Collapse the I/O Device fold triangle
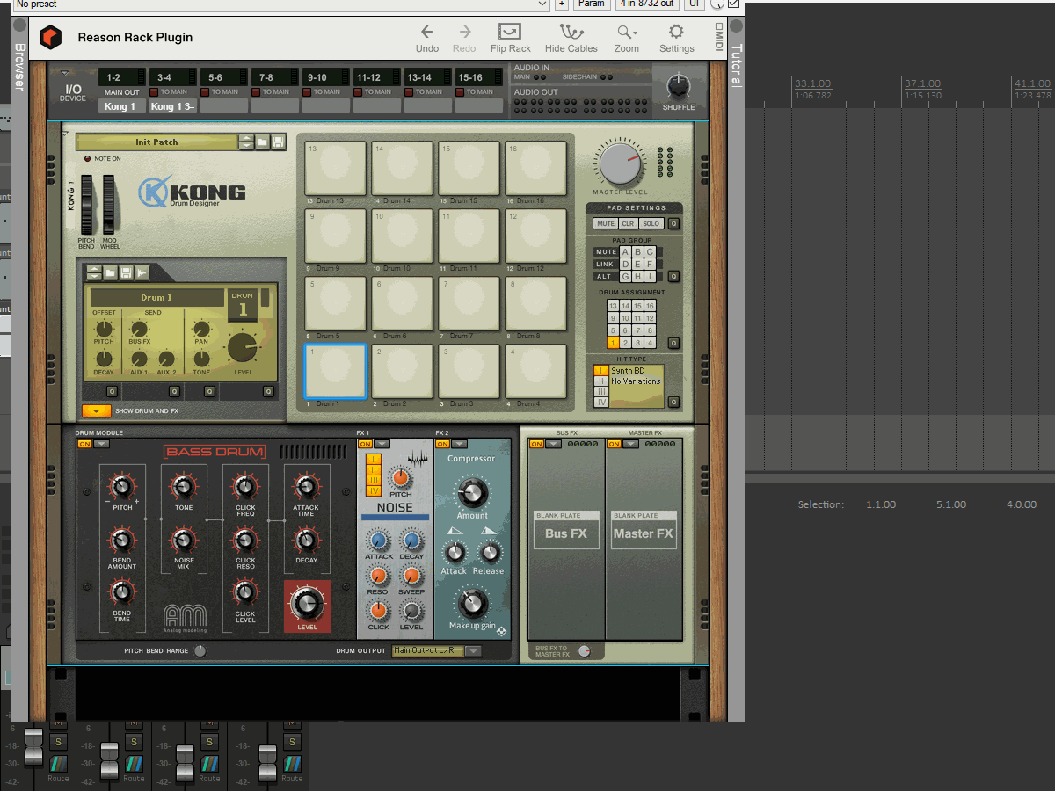This screenshot has height=791, width=1055. pyautogui.click(x=65, y=74)
